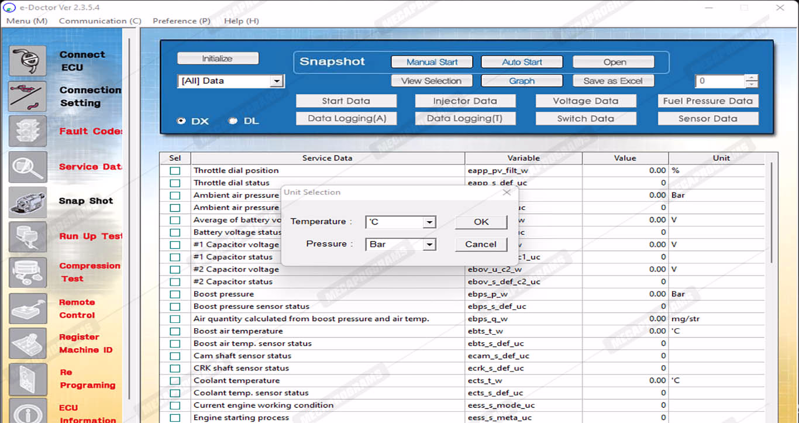
Task: Click the Snap Shot camera icon
Action: click(x=27, y=202)
